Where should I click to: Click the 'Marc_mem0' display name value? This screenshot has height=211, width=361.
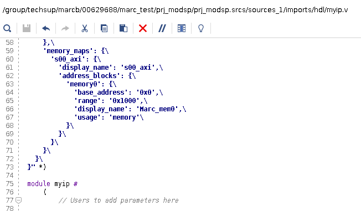pyautogui.click(x=157, y=109)
